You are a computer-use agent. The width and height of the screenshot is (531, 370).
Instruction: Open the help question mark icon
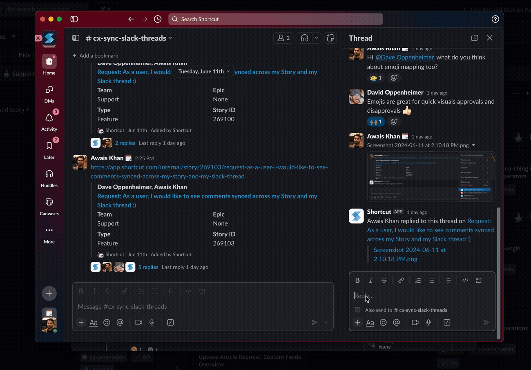click(x=495, y=19)
